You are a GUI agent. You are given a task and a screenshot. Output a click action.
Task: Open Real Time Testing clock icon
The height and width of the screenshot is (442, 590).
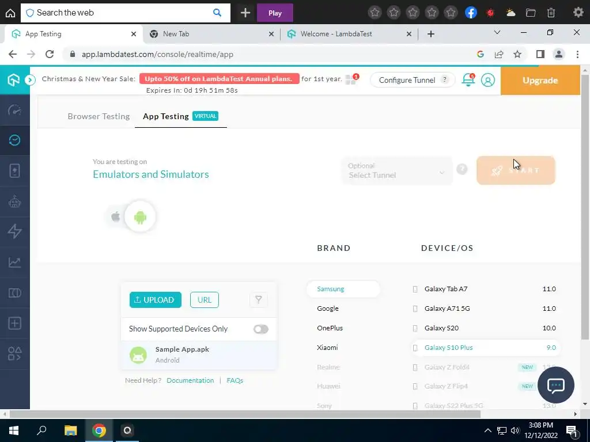coord(14,140)
